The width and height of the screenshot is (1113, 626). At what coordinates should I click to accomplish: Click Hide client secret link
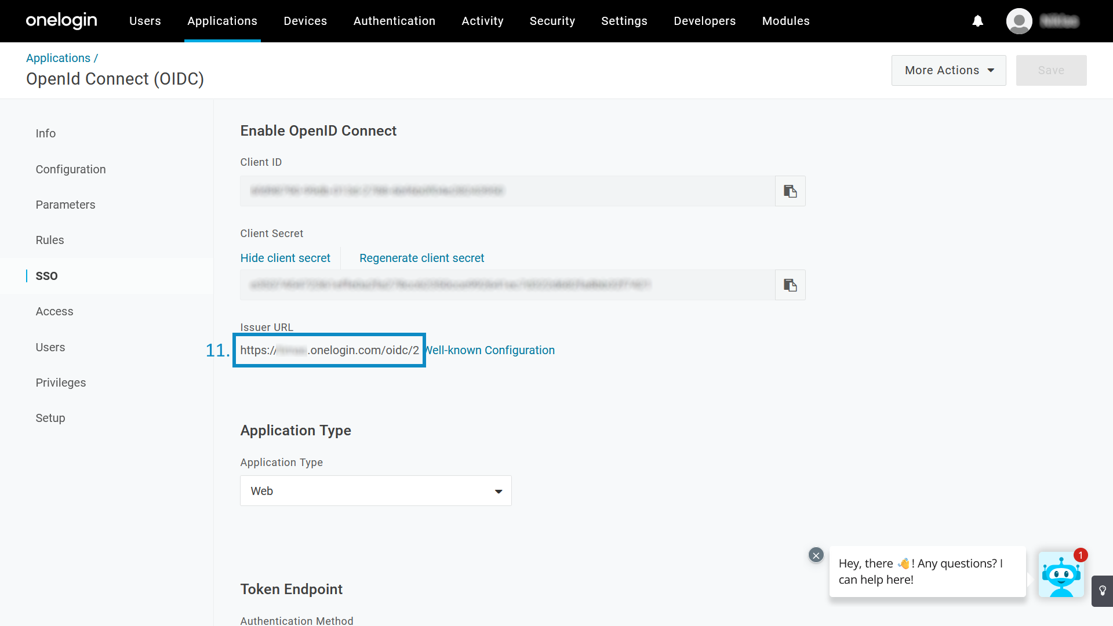coord(285,258)
